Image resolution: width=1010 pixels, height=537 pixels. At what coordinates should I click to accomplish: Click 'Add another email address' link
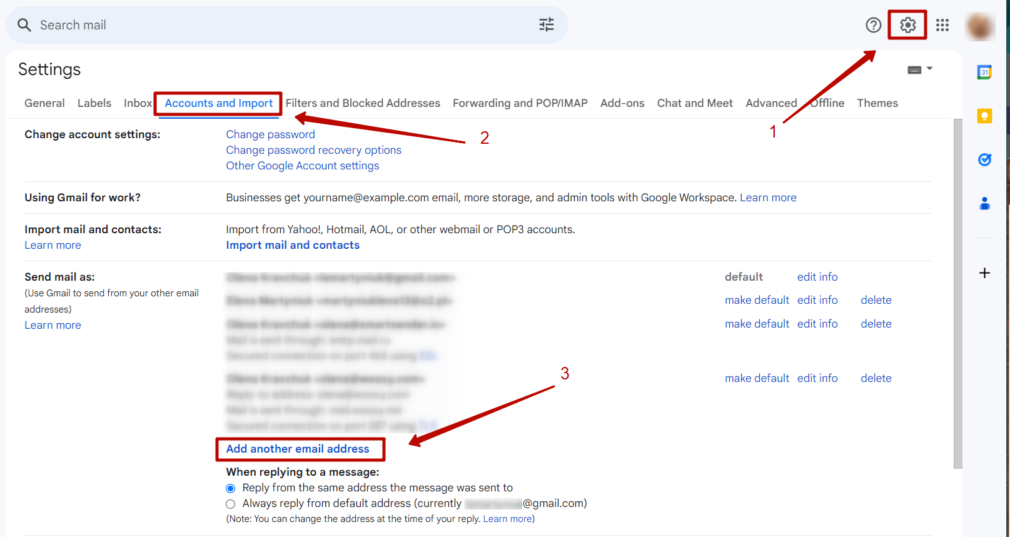pos(298,449)
